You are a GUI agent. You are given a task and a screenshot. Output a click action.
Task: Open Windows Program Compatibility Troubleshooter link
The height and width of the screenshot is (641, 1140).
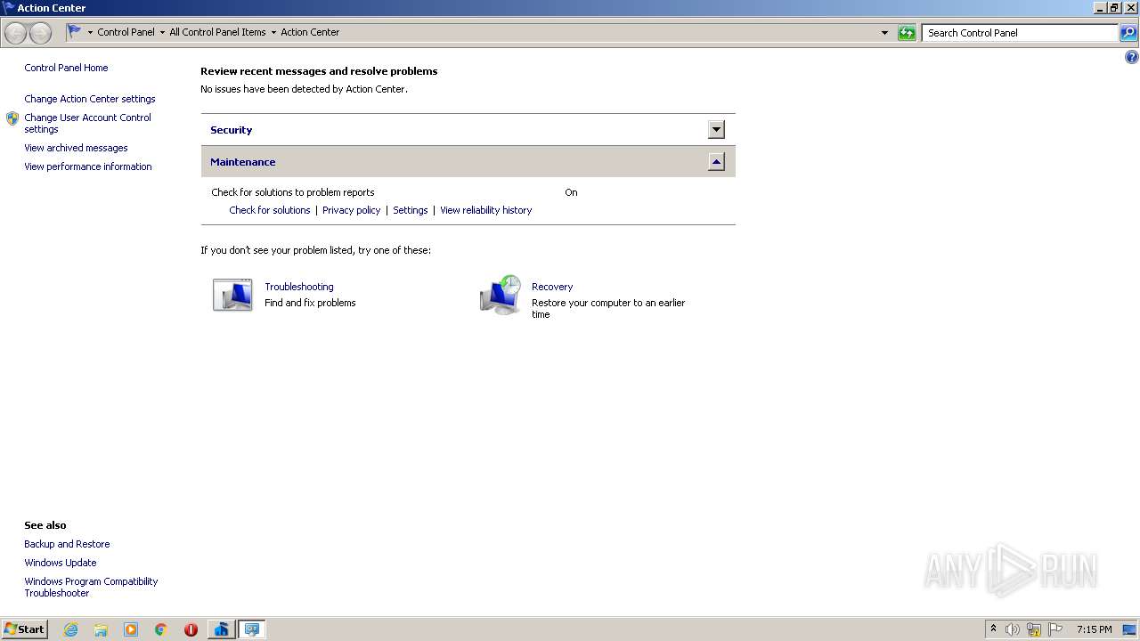tap(91, 587)
